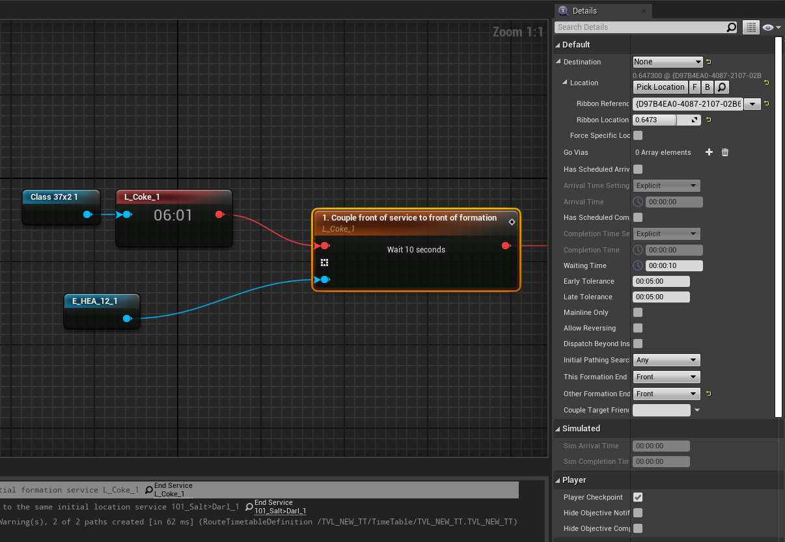Viewport: 785px width, 542px height.
Task: Click the red output pin of Couple node
Action: click(506, 245)
